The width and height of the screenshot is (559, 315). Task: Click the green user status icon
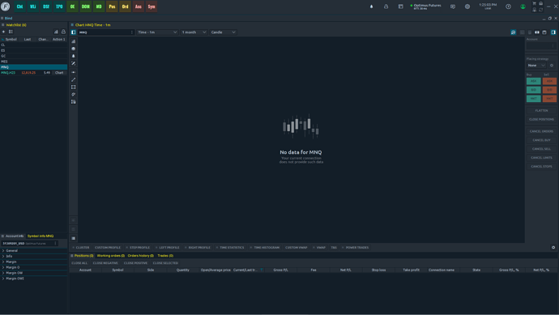pyautogui.click(x=523, y=6)
